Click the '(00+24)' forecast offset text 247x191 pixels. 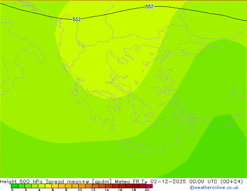[231, 182]
